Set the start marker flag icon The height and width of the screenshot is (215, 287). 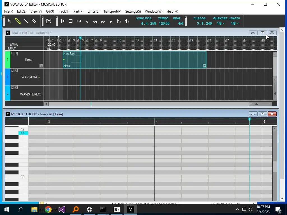pos(119,21)
